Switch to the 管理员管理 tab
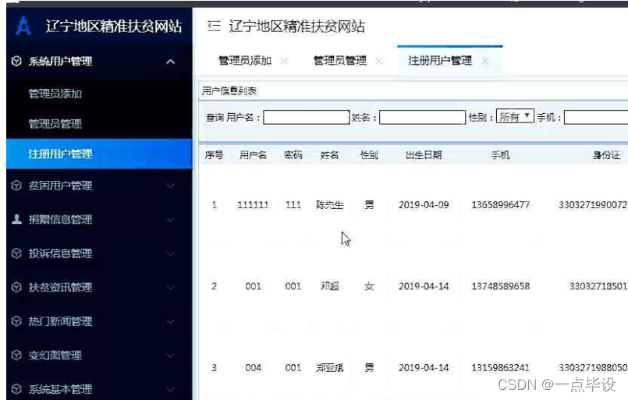 pyautogui.click(x=339, y=61)
